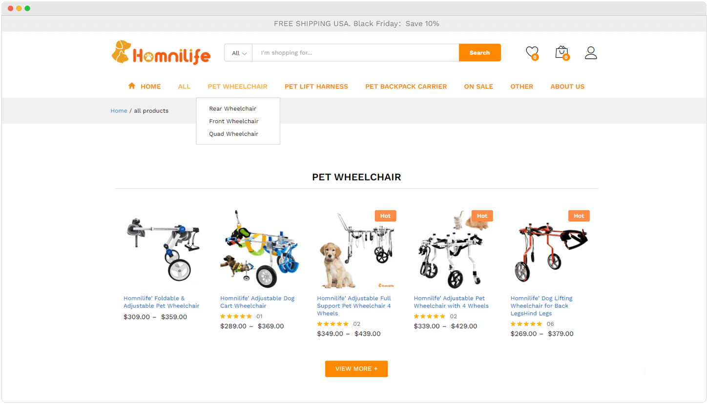Click Hot badge on Dog Lifting Wheelchair
Image resolution: width=708 pixels, height=404 pixels.
[x=579, y=216]
